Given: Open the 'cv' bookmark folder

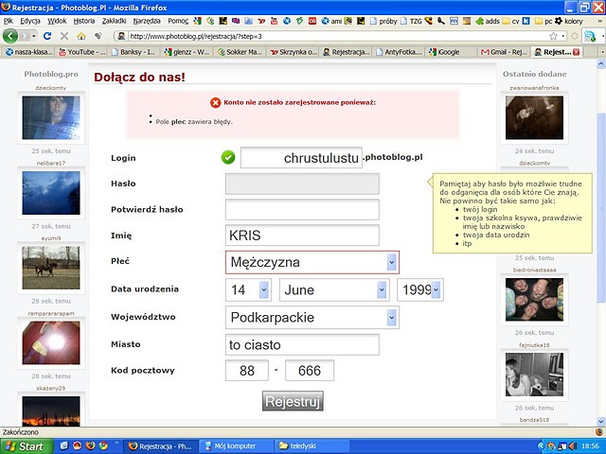Looking at the screenshot, I should click(x=510, y=21).
